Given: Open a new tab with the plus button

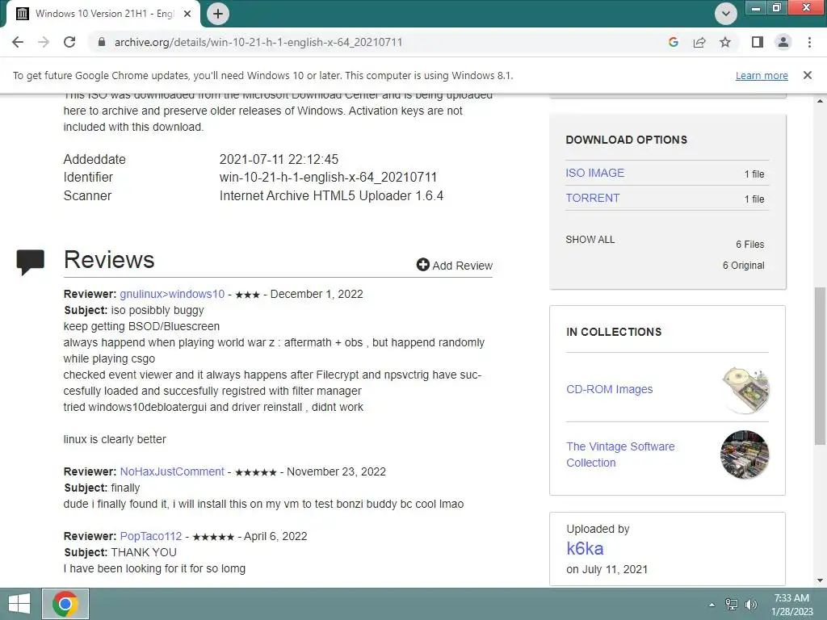Looking at the screenshot, I should click(x=218, y=14).
